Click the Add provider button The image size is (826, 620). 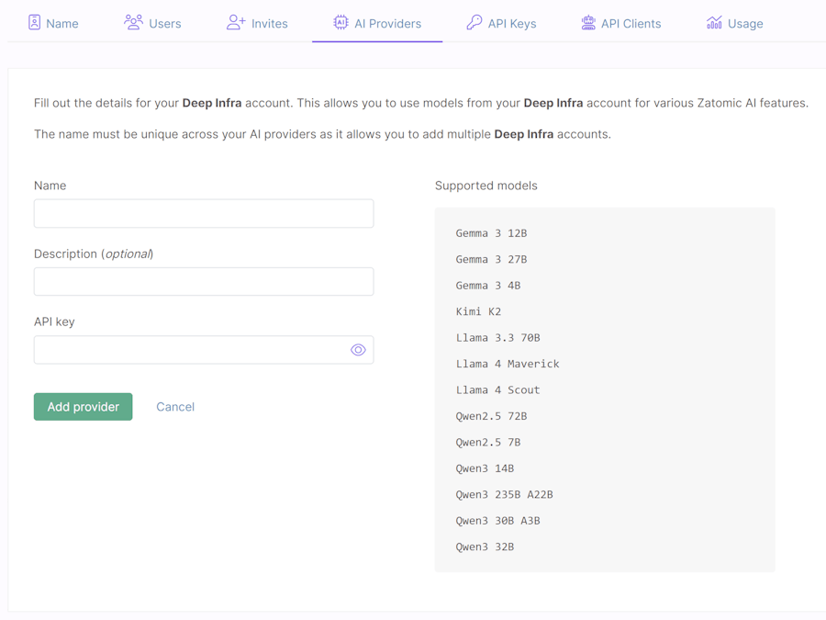click(x=84, y=407)
